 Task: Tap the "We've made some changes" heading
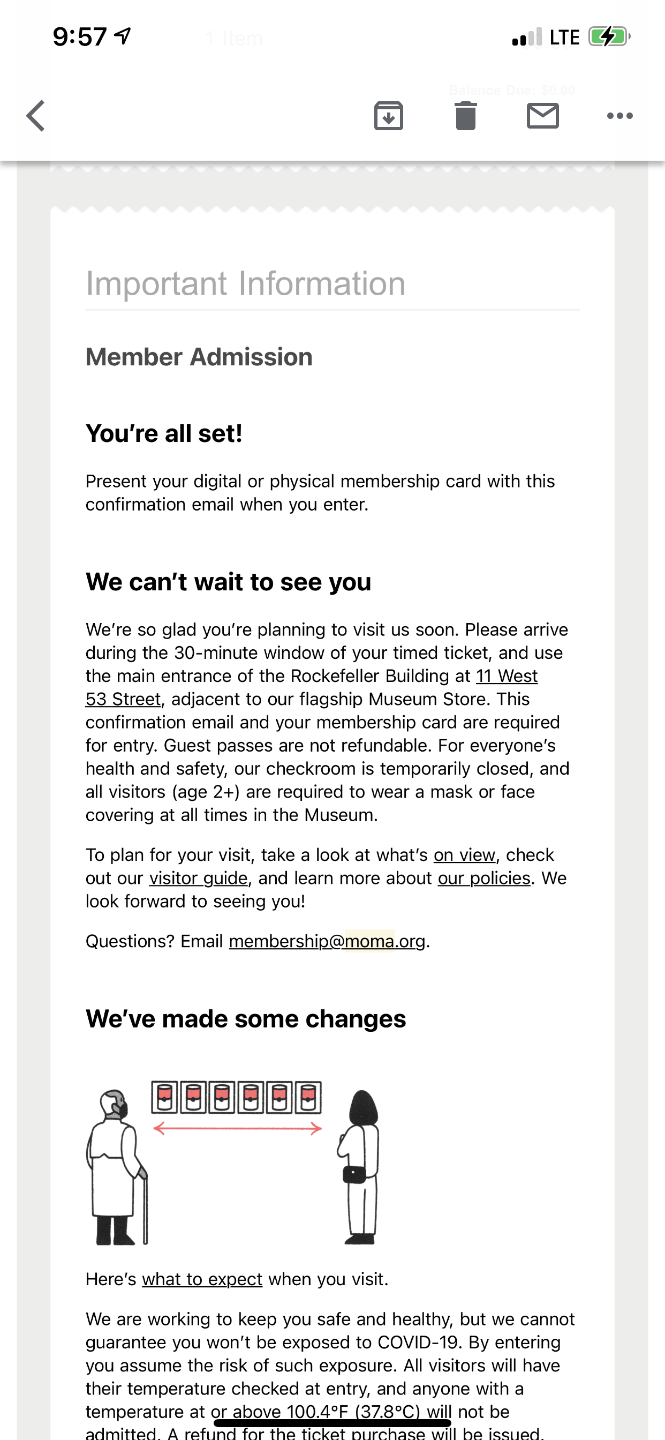coord(245,1018)
